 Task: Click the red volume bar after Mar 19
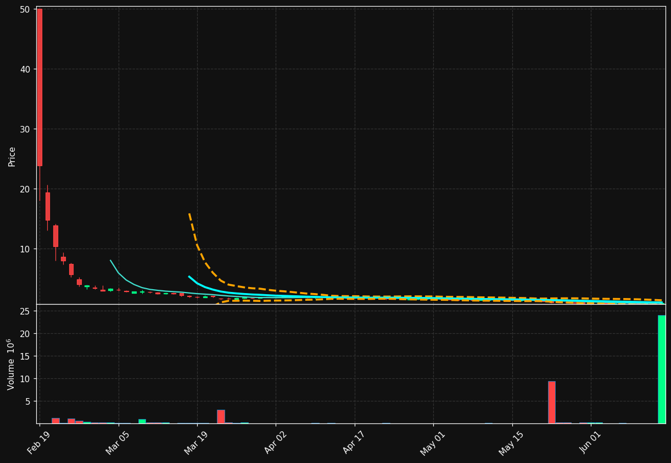(221, 416)
